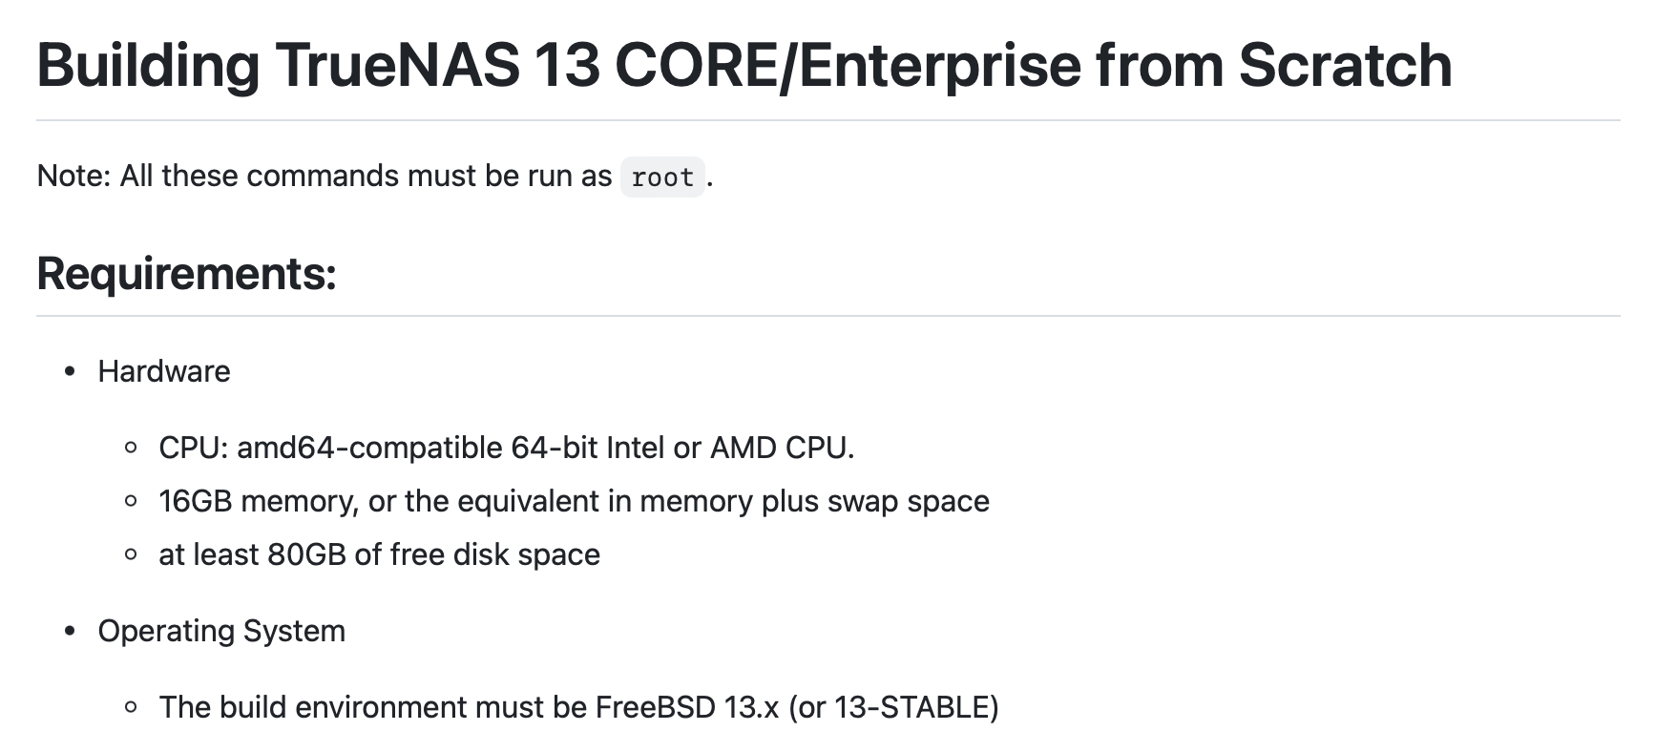This screenshot has height=752, width=1655.
Task: Click "16GB" in the memory requirement line
Action: click(196, 501)
